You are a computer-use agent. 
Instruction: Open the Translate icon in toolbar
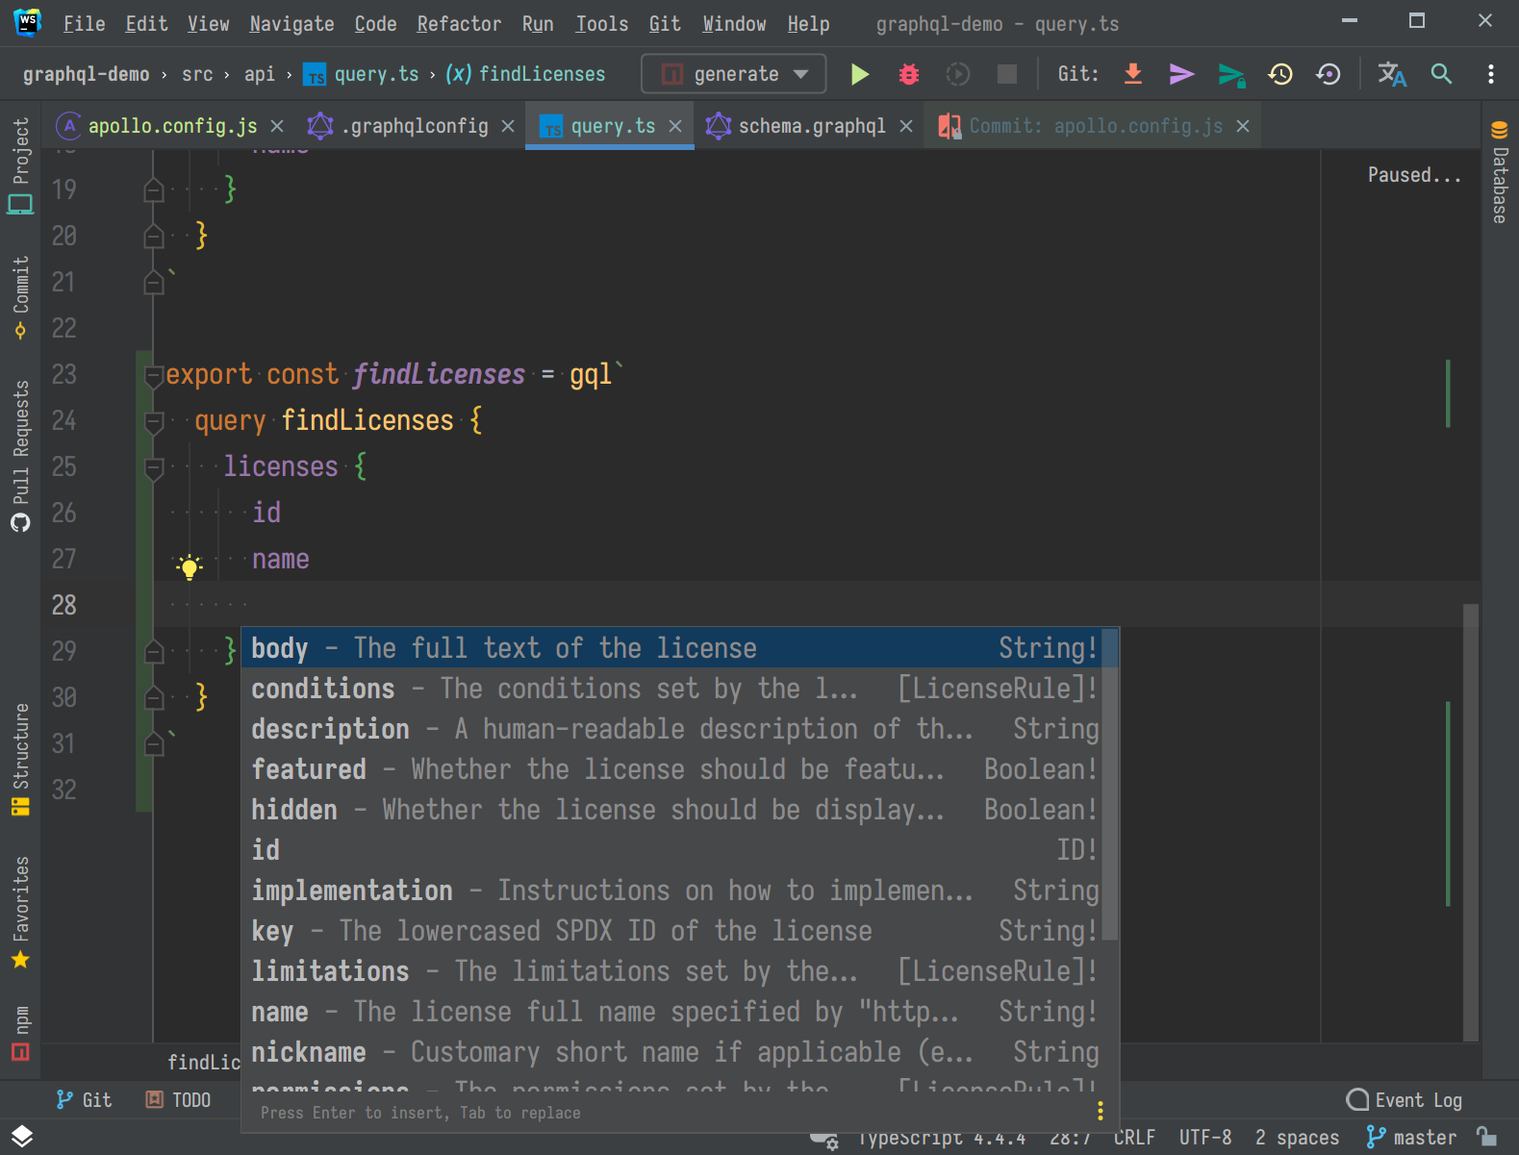pos(1392,74)
